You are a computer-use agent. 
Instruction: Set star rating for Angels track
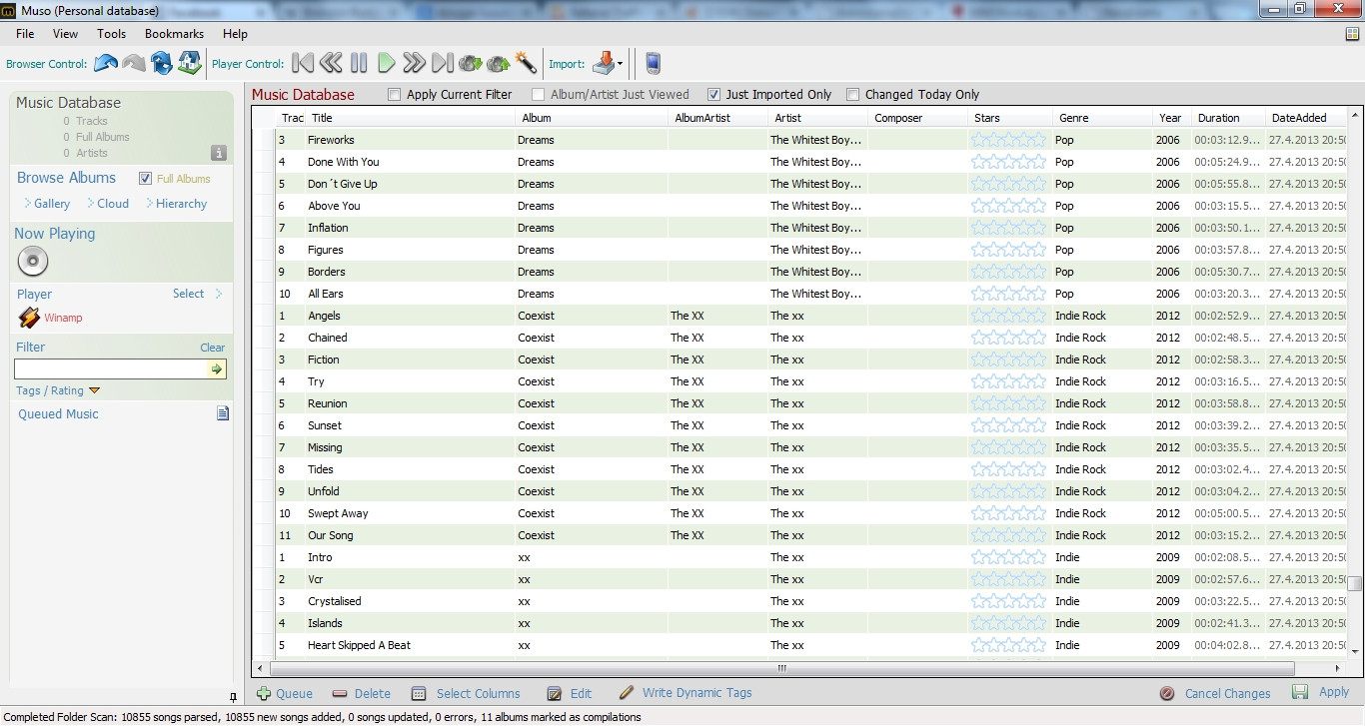(x=1009, y=316)
